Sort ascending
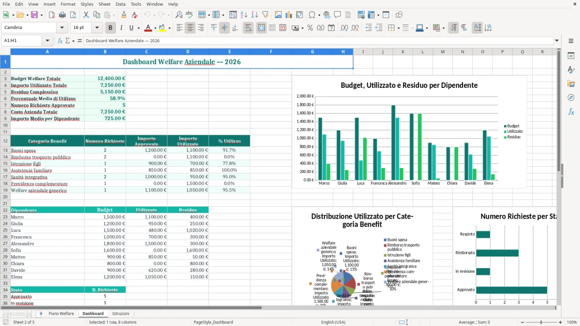 (244, 15)
